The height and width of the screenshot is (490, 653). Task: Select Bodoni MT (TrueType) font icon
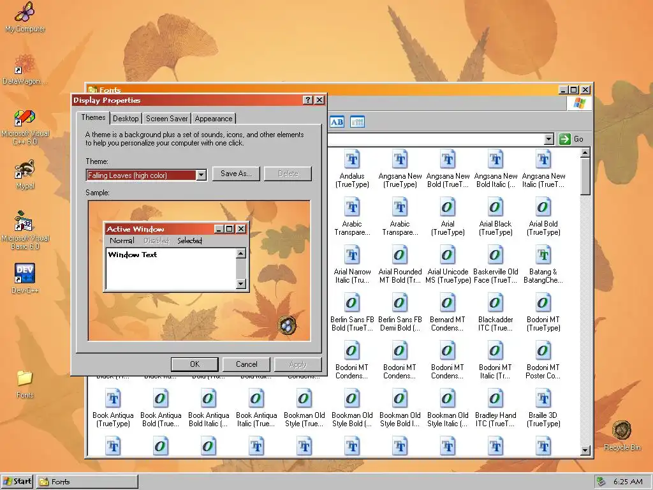pyautogui.click(x=543, y=303)
